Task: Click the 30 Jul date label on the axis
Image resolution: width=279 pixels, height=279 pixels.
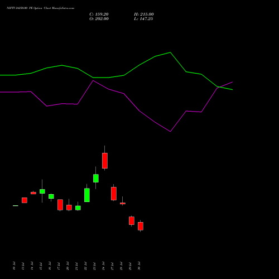Action: pyautogui.click(x=139, y=266)
